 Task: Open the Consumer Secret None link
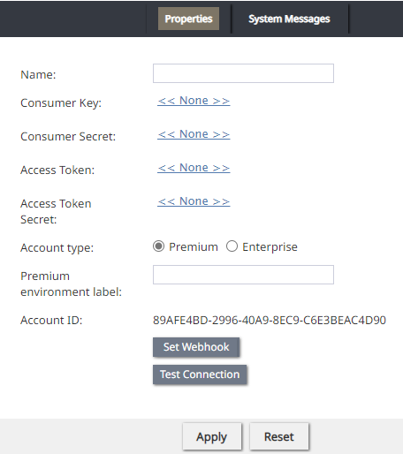(194, 134)
